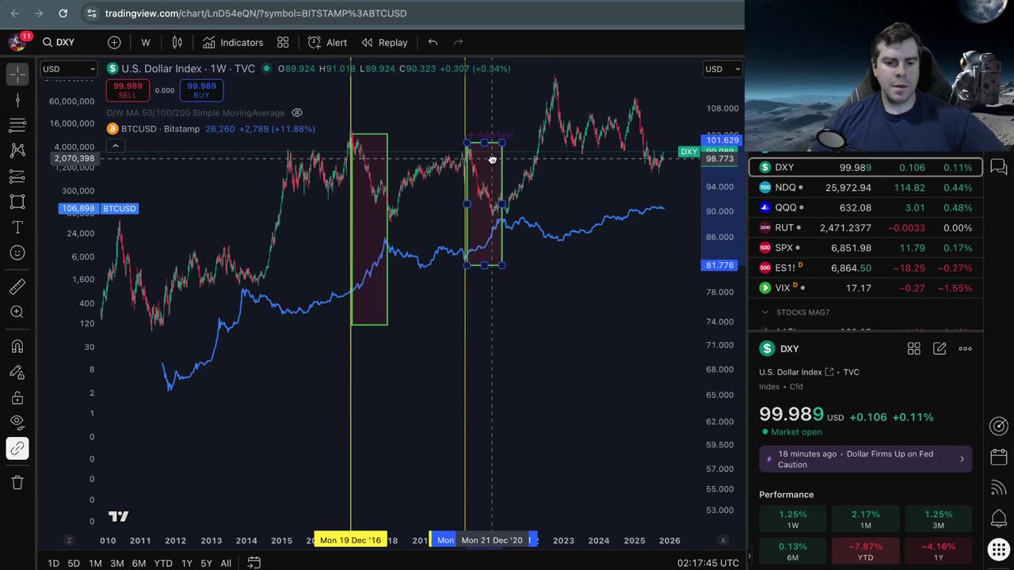This screenshot has width=1014, height=570.
Task: Select the trend line drawing tool
Action: (x=17, y=100)
